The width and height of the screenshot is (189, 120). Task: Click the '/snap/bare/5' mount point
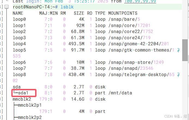coord(124,19)
